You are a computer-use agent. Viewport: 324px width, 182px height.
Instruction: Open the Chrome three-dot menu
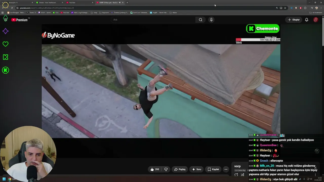tap(321, 8)
